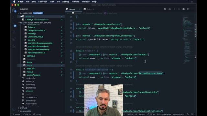Image resolution: width=207 pixels, height=116 pixels.
Task: Open .prettierrc.js in the file tree
Action: coord(31,101)
